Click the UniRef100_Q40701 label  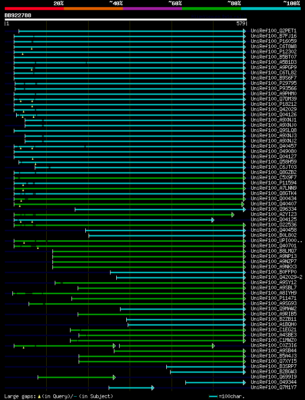pos(274,245)
